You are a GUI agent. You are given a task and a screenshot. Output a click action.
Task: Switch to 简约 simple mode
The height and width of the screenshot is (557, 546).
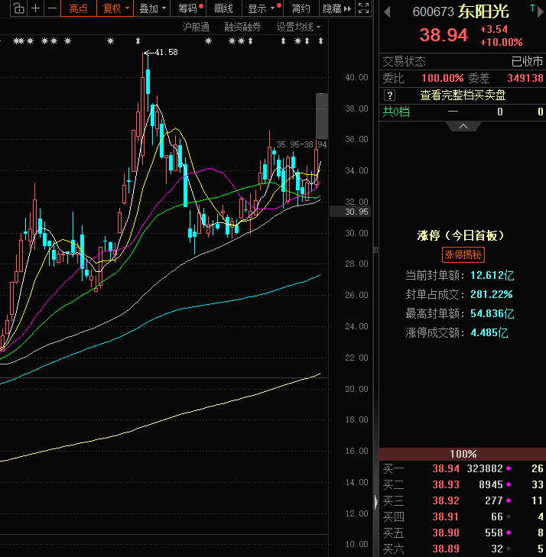point(301,8)
